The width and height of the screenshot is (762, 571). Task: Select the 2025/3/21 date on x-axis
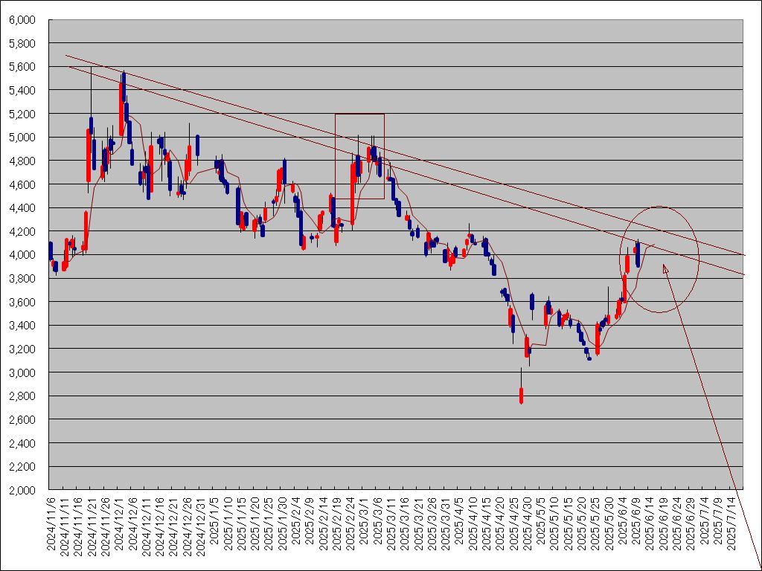418,523
